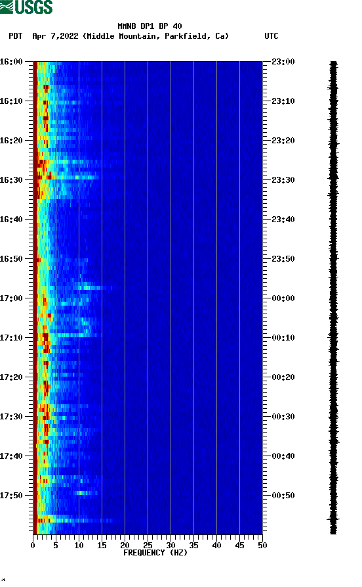
Task: Click location text 'Middle Mountain, Parkfield, Ca'
Action: (156, 36)
